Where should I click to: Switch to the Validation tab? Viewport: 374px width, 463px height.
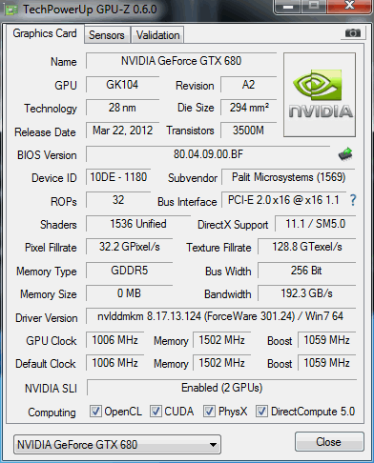[157, 35]
